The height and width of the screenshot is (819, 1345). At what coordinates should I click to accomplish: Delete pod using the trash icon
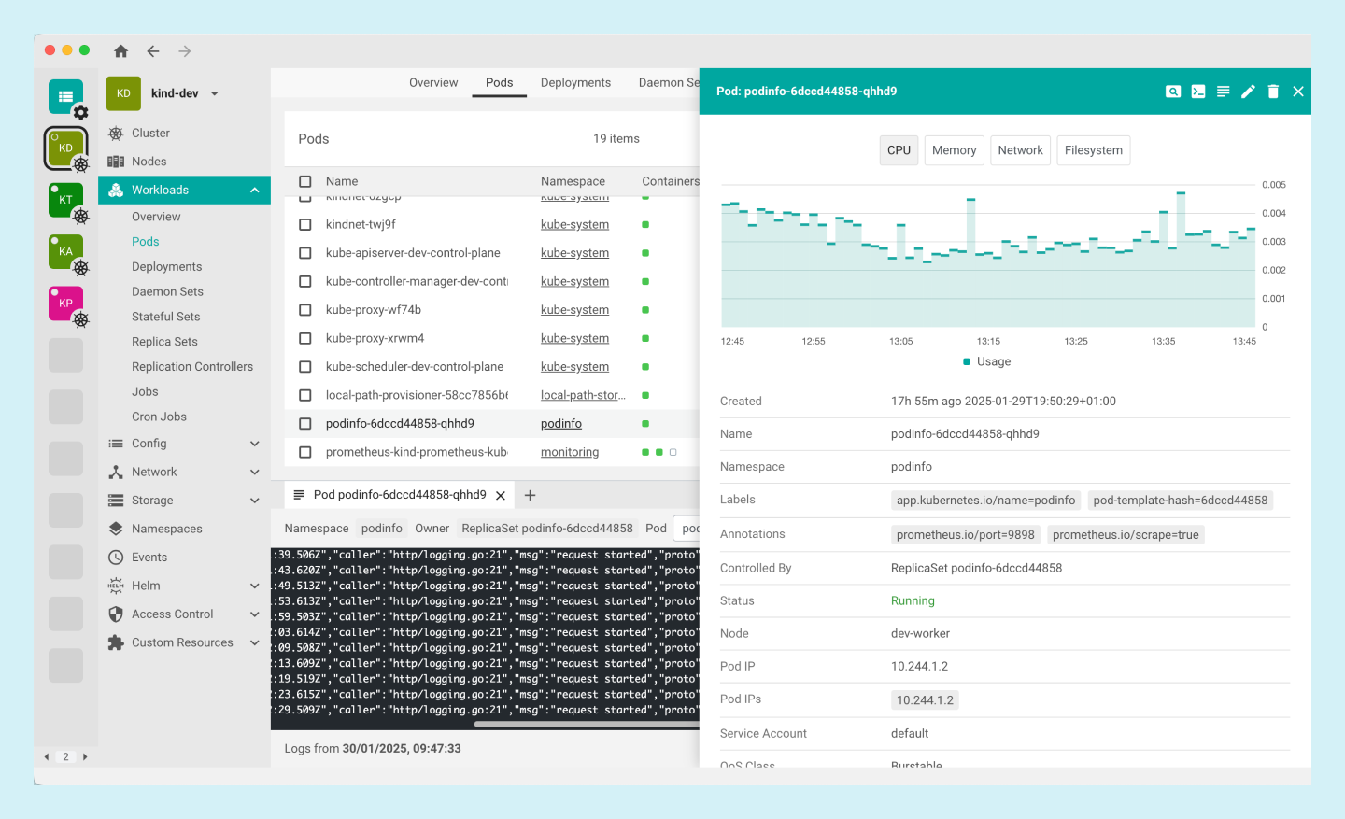tap(1273, 92)
